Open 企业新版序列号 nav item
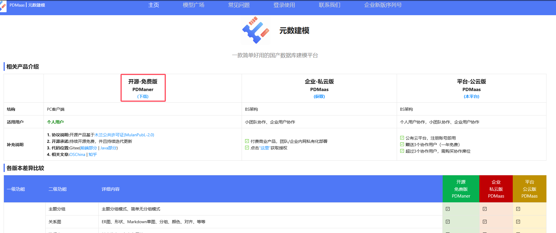This screenshot has width=556, height=233. tap(383, 5)
